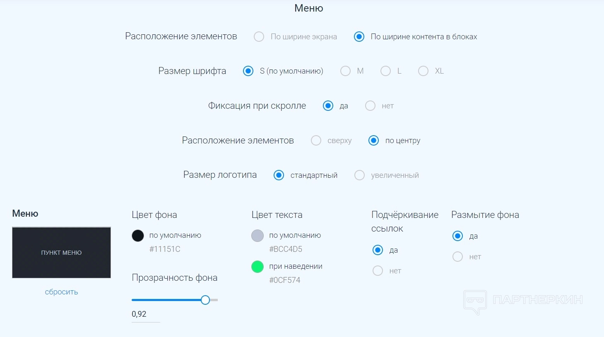Set font size to L
The image size is (604, 337).
coord(385,71)
